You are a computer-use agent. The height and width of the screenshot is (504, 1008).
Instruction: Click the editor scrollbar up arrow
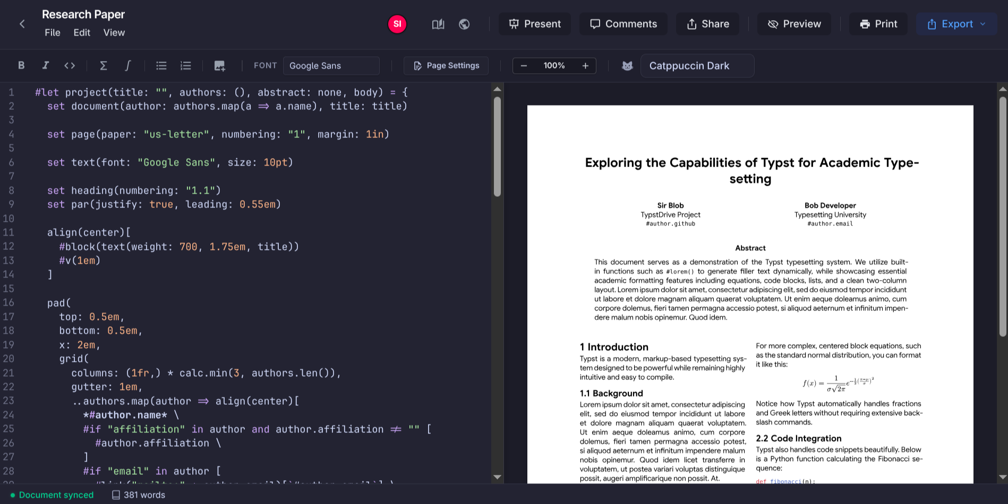tap(497, 89)
